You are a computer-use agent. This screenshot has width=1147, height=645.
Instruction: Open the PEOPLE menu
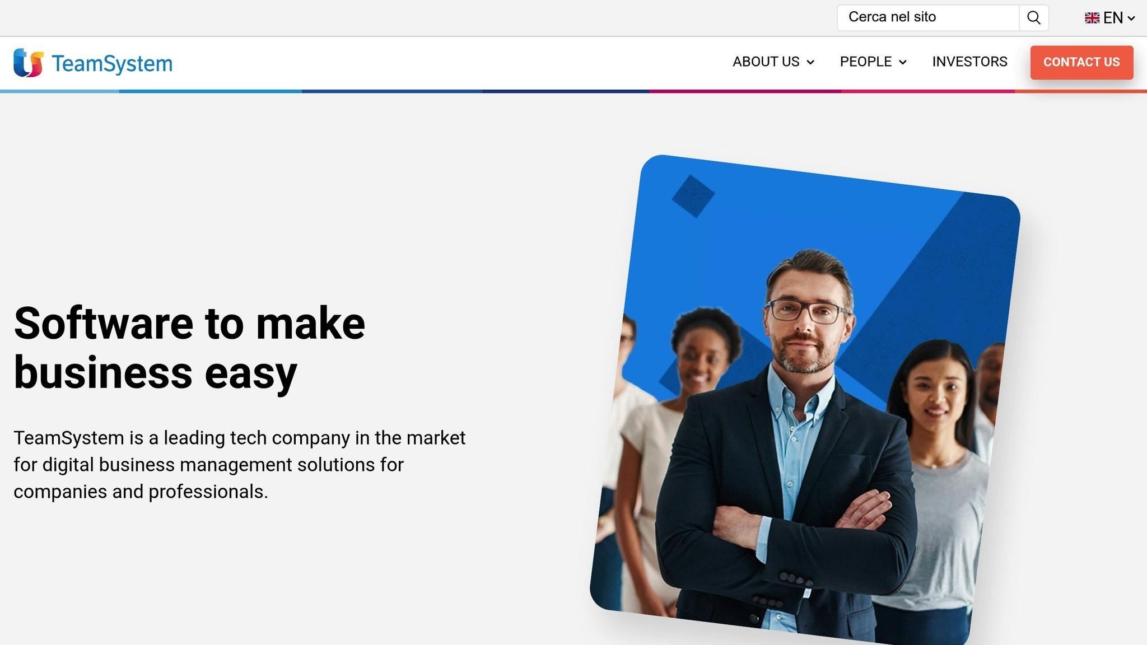click(x=873, y=62)
